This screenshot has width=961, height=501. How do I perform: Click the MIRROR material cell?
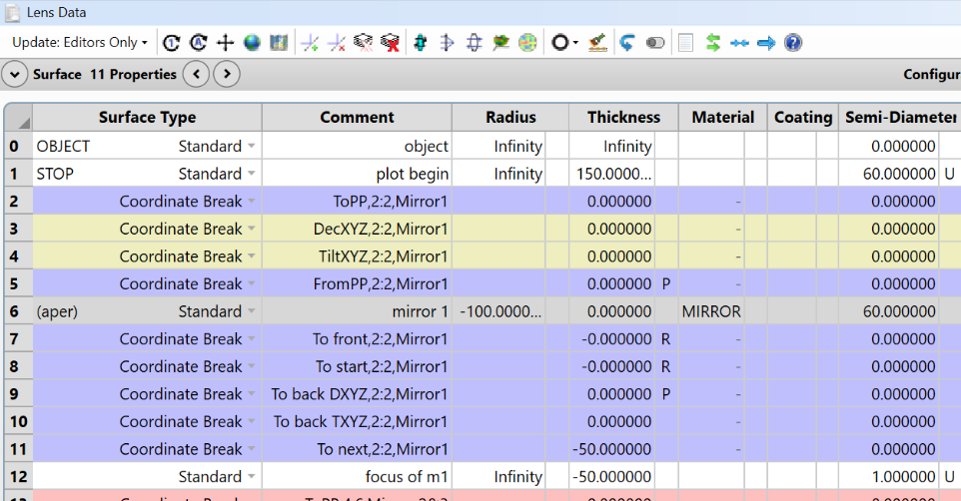point(711,311)
